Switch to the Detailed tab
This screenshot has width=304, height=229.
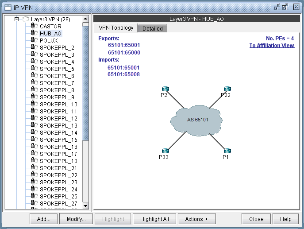[x=152, y=28]
